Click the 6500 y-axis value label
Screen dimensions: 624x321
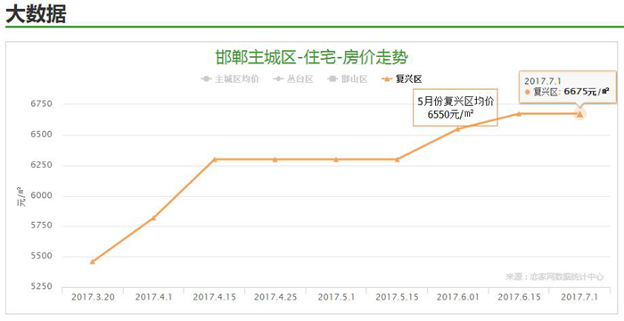(x=41, y=135)
